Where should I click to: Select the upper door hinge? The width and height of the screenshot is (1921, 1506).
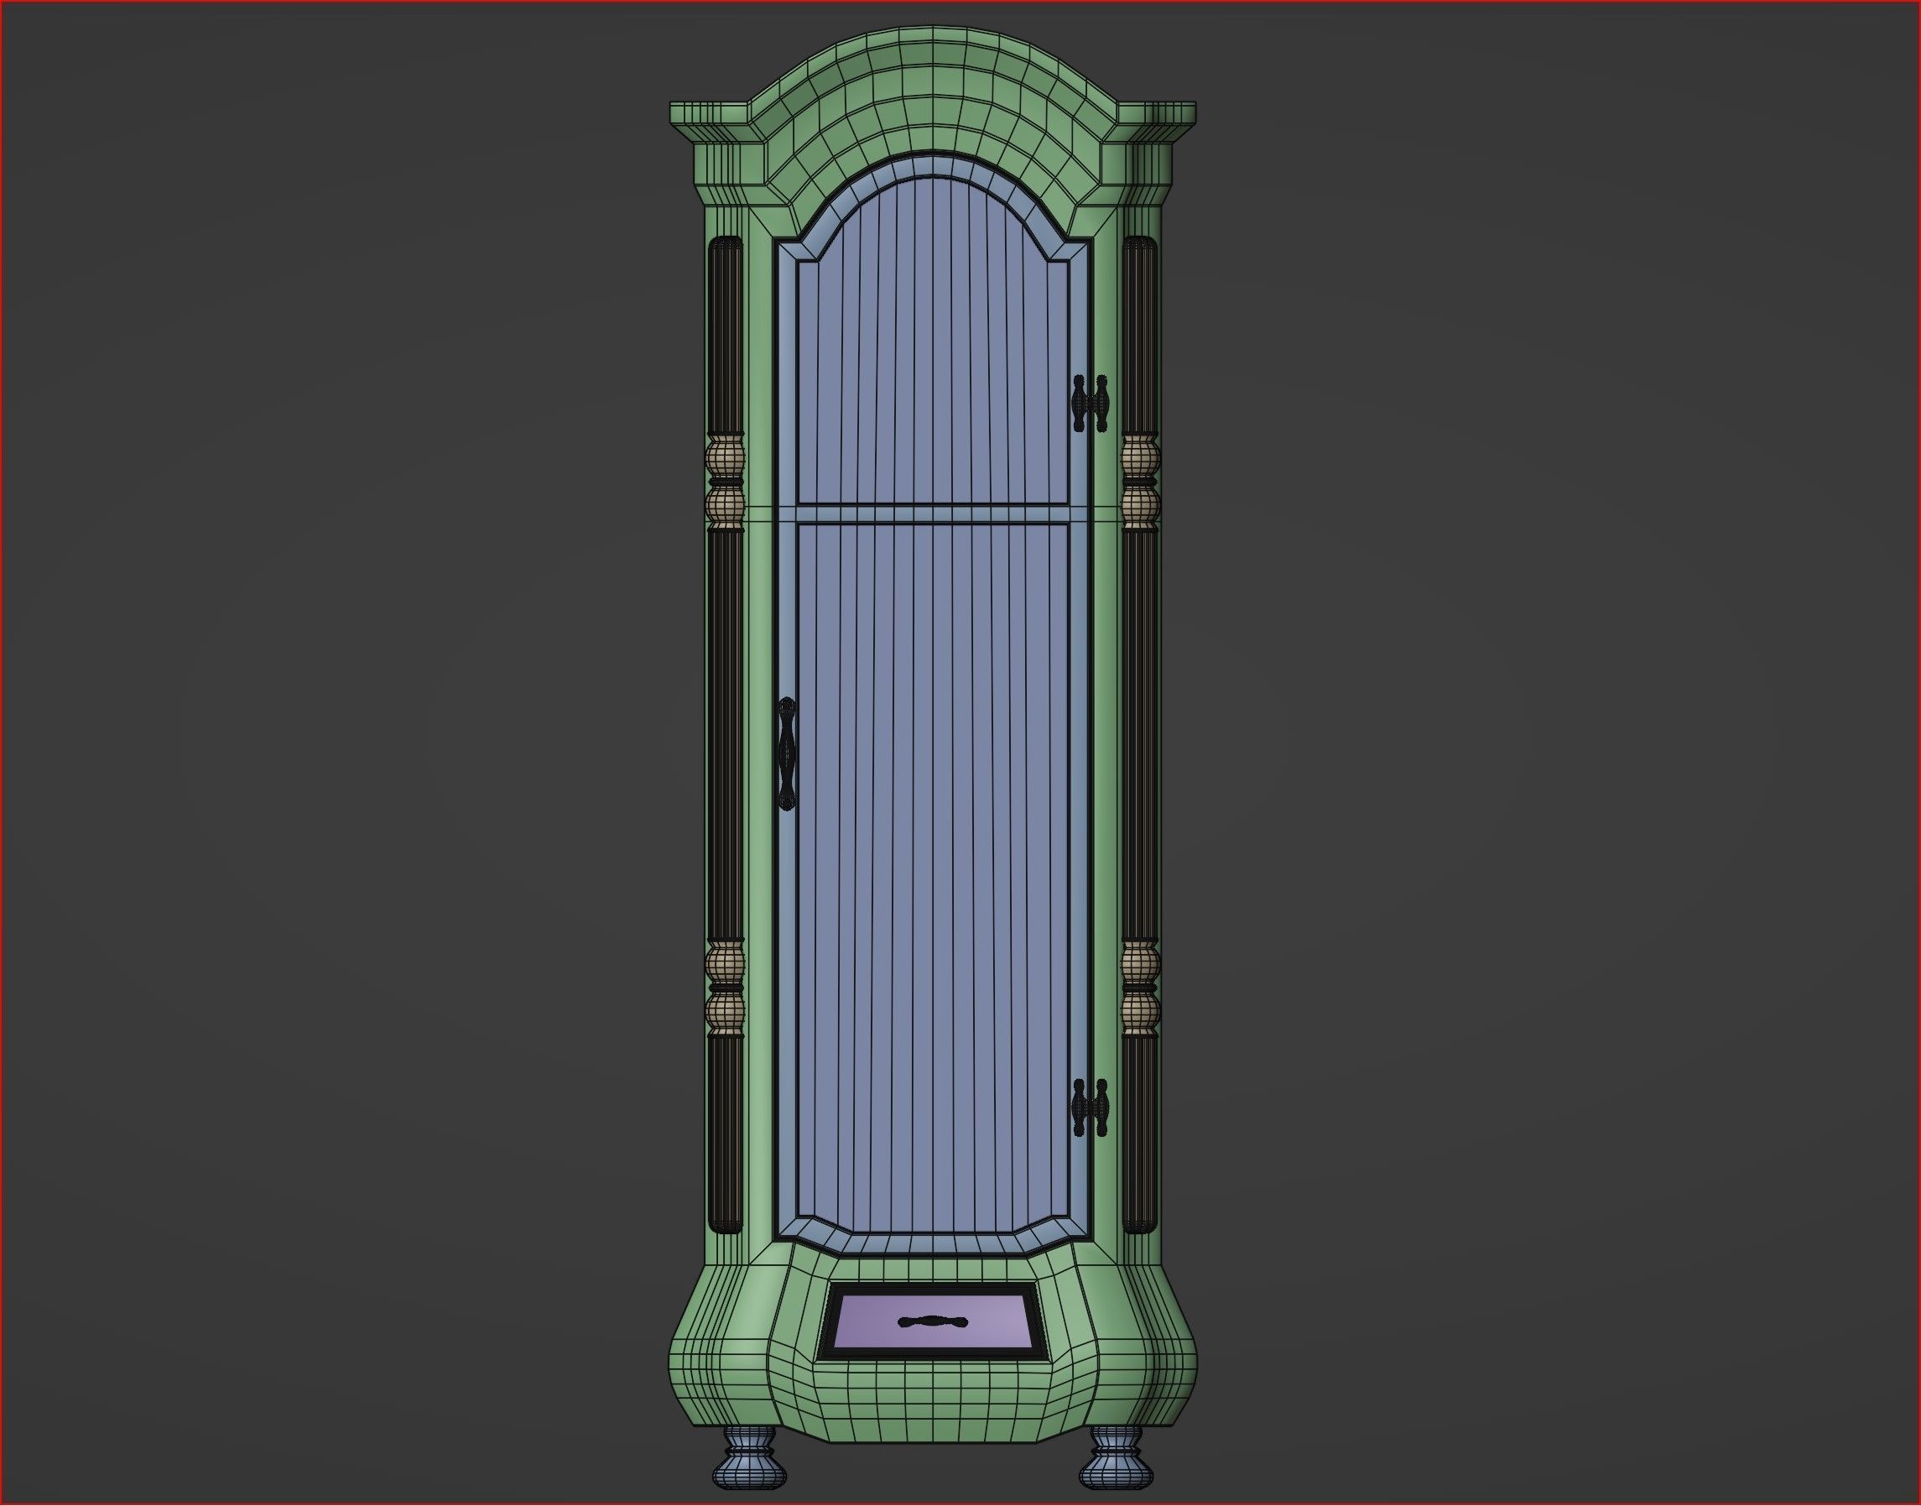[1090, 404]
